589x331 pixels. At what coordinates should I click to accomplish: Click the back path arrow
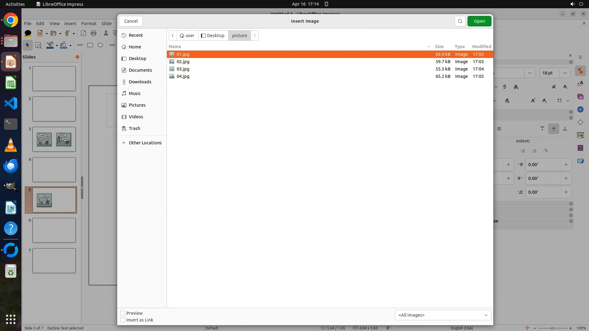[173, 36]
